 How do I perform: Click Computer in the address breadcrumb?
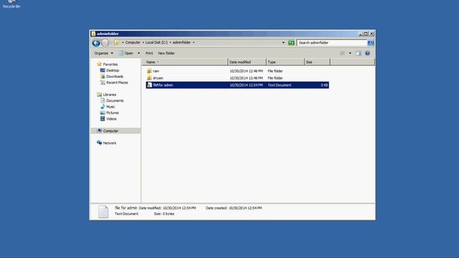(133, 42)
